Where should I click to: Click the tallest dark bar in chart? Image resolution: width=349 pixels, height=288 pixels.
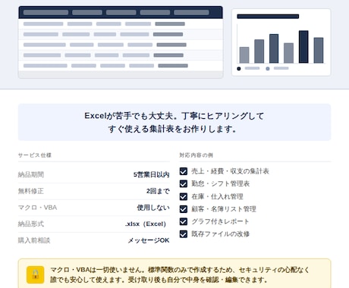click(x=303, y=47)
